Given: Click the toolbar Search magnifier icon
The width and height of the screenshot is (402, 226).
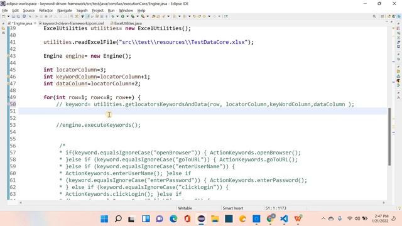Looking at the screenshot, I should coord(374,16).
